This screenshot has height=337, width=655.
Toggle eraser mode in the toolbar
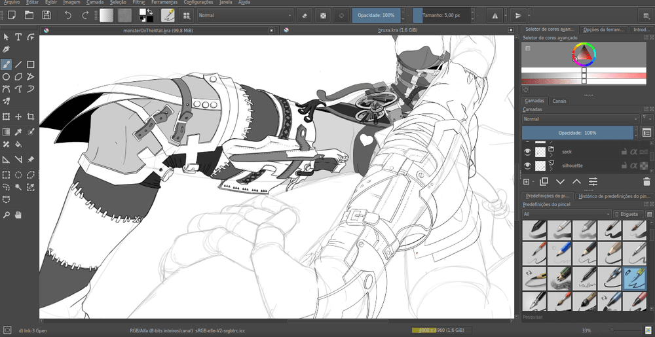point(304,14)
